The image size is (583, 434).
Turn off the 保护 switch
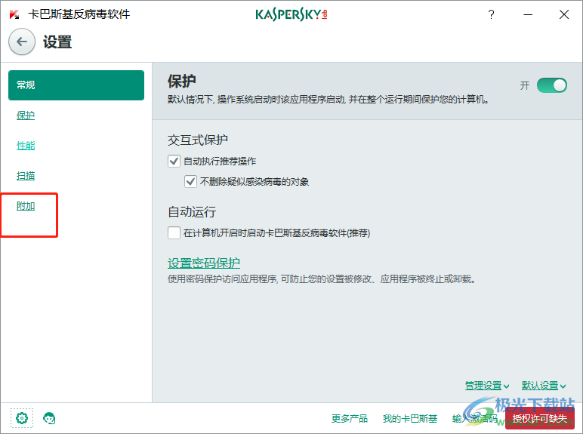pyautogui.click(x=552, y=85)
